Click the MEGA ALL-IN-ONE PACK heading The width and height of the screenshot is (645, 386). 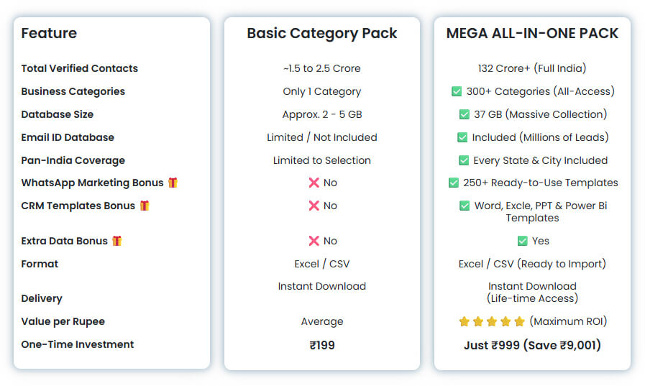pyautogui.click(x=532, y=33)
